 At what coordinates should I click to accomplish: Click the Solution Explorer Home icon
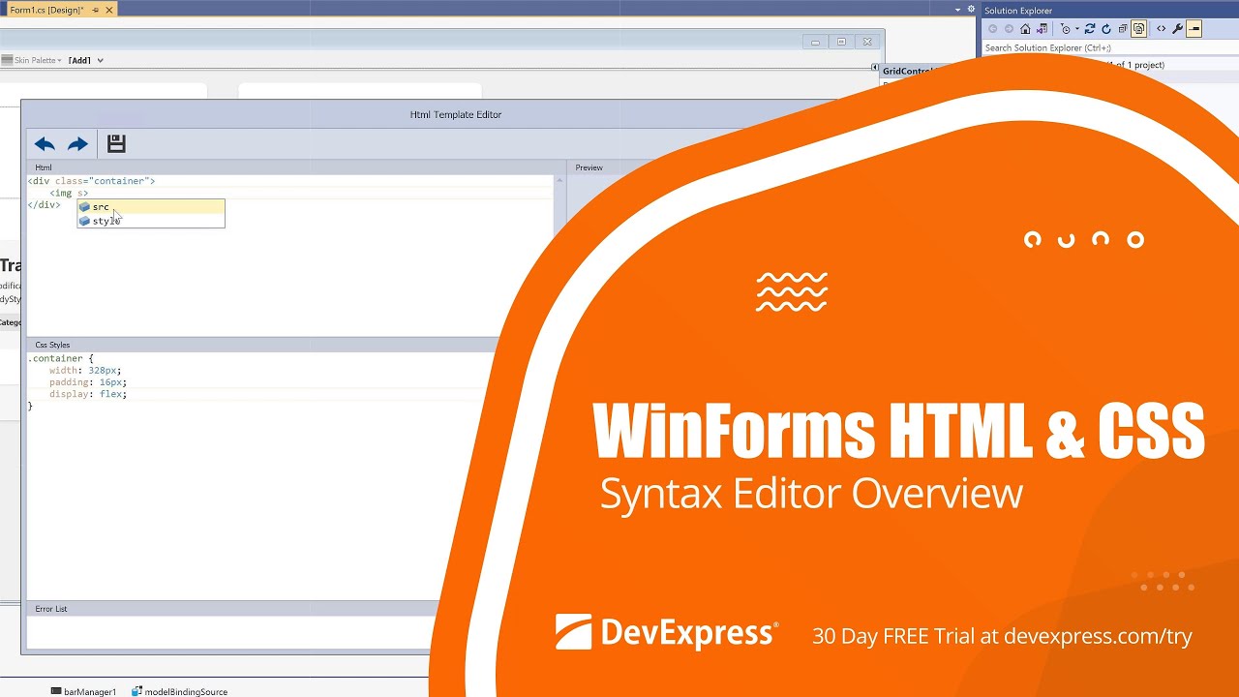(x=1025, y=29)
